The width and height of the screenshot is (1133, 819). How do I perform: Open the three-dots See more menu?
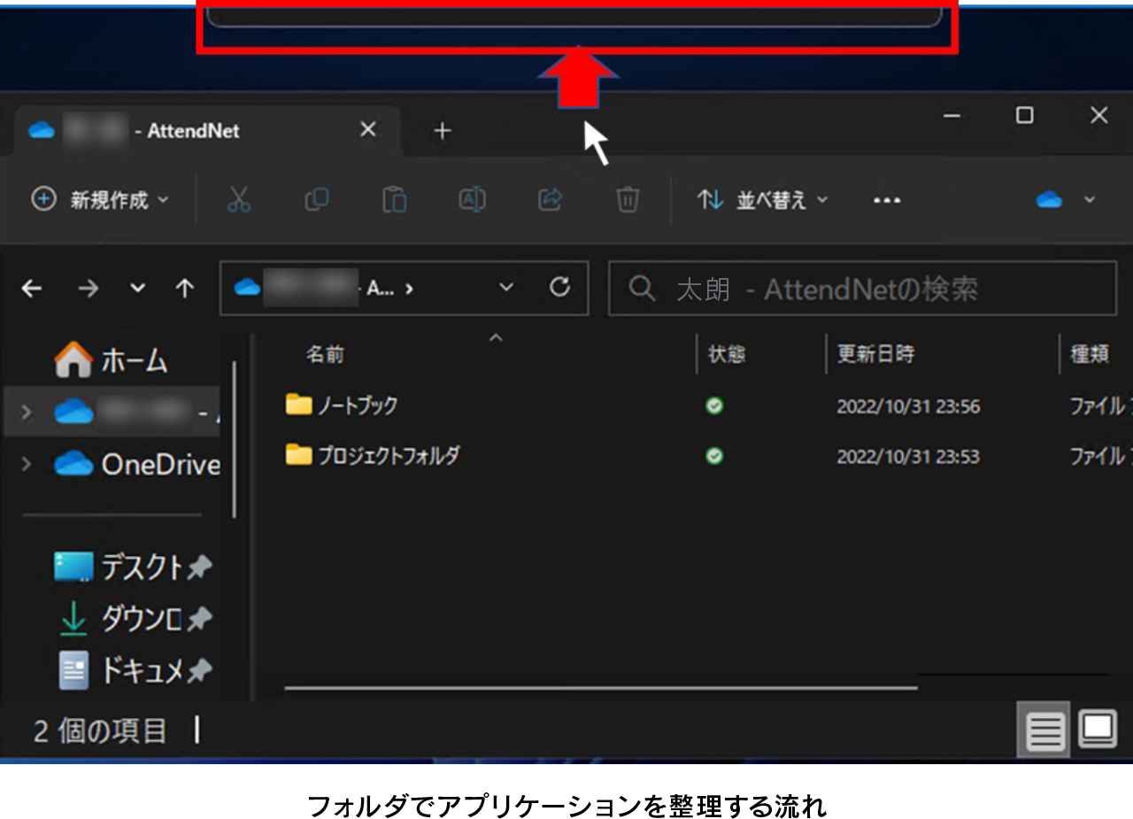tap(886, 200)
